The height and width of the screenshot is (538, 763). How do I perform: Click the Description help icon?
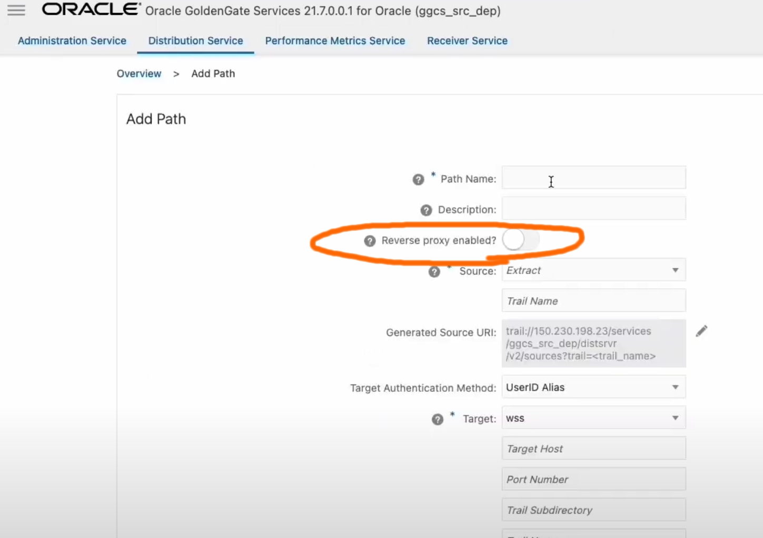[x=426, y=210]
